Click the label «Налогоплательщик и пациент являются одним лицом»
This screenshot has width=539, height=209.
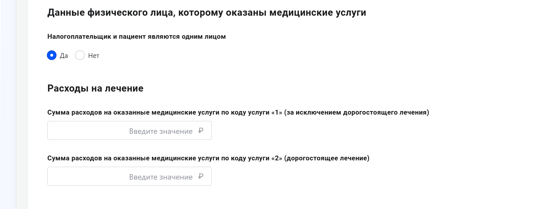pos(137,36)
